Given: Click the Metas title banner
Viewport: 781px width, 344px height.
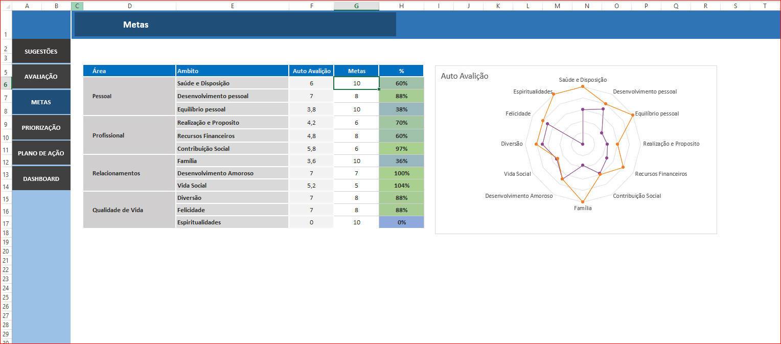Looking at the screenshot, I should tap(235, 25).
